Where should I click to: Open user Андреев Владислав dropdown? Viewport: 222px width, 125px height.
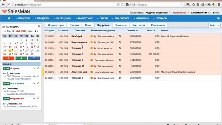click(158, 12)
